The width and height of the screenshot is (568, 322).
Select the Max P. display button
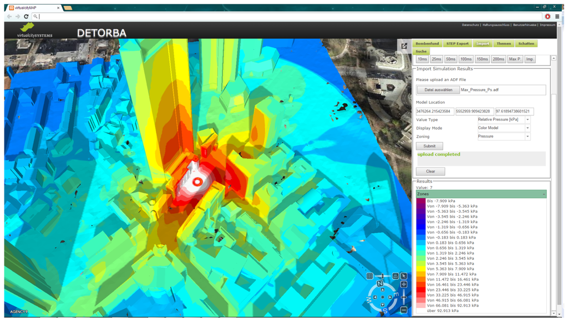tap(515, 59)
